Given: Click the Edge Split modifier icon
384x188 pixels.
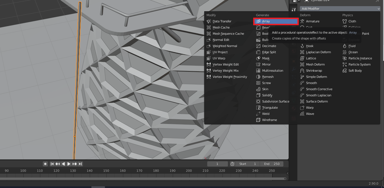Looking at the screenshot, I should 258,52.
